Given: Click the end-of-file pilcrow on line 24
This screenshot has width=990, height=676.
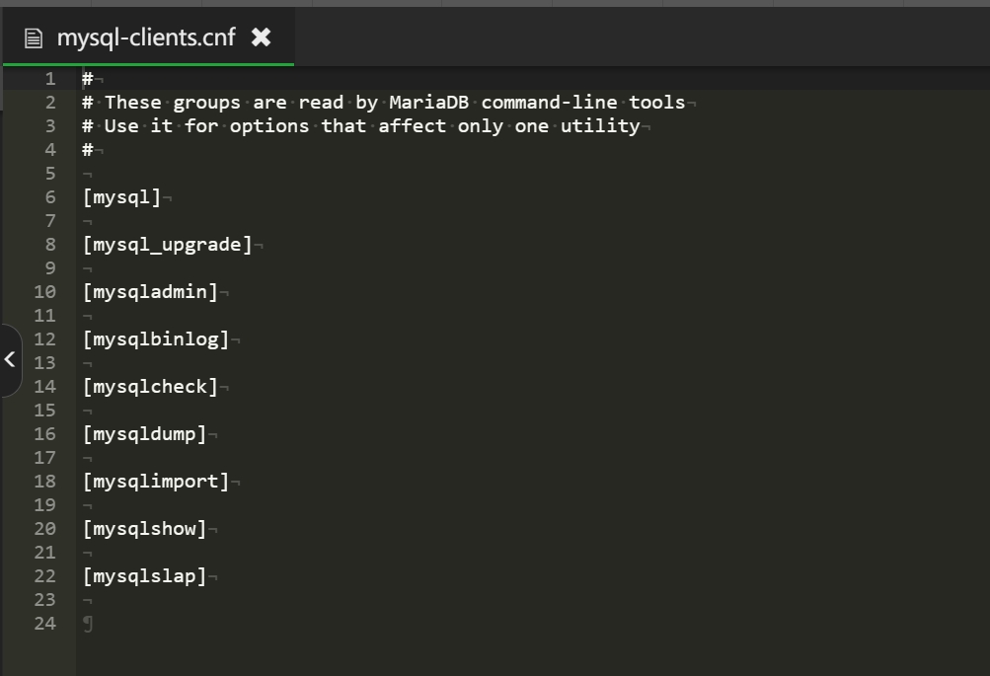Looking at the screenshot, I should [88, 624].
